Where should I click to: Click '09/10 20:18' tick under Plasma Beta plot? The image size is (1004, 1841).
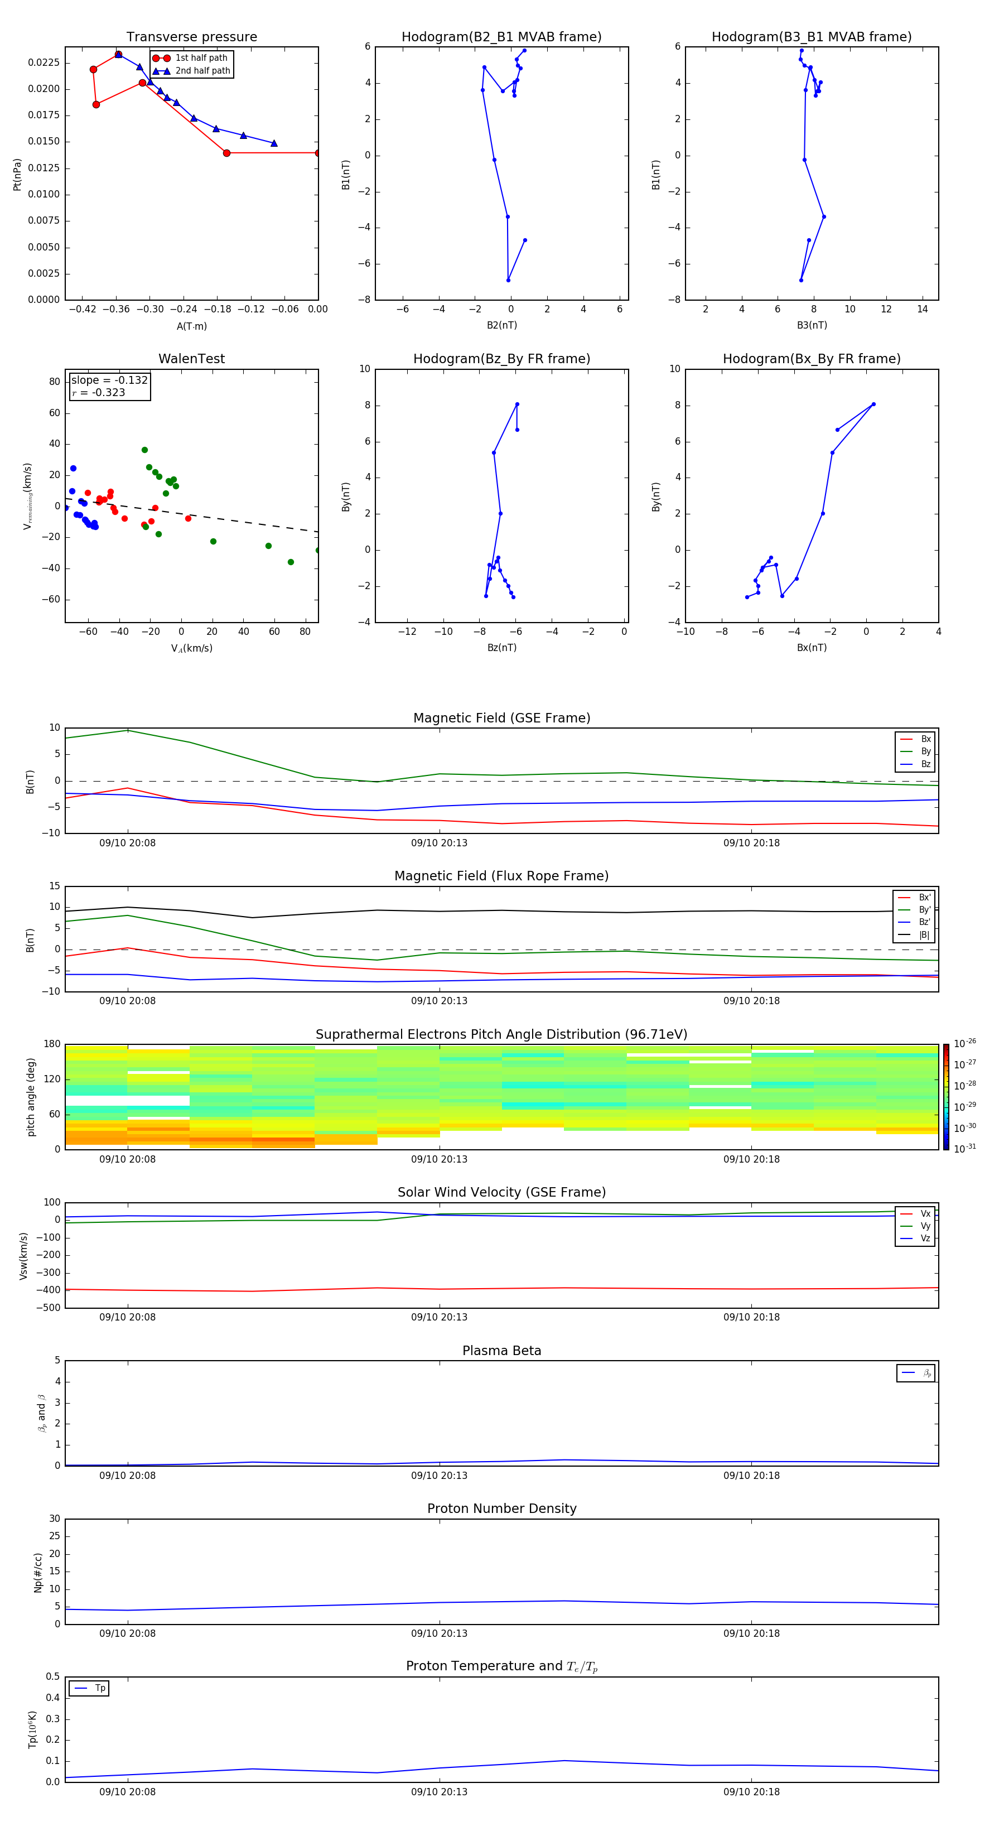click(752, 1475)
